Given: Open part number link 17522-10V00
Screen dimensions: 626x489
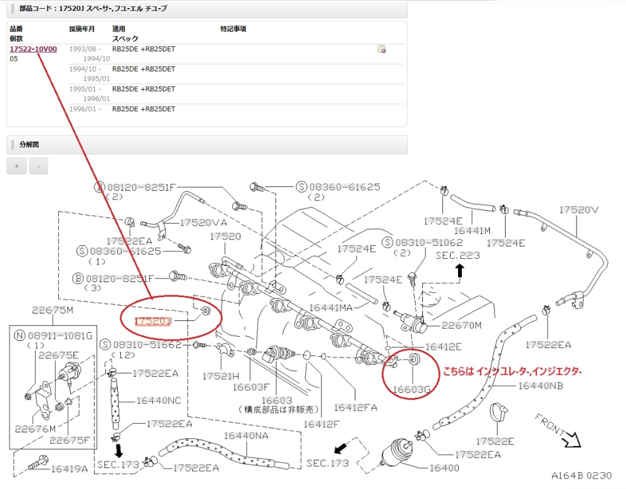Looking at the screenshot, I should (33, 49).
